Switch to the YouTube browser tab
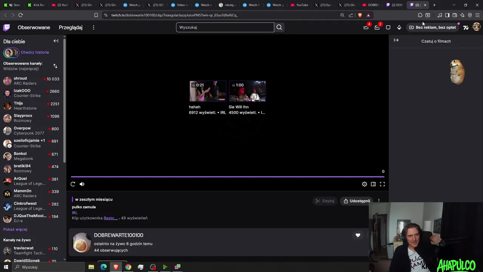 pyautogui.click(x=300, y=5)
